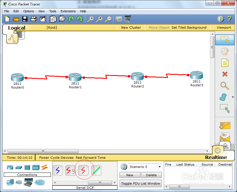The height and width of the screenshot is (192, 237).
Task: Click the New file icon in toolbar
Action: point(7,19)
